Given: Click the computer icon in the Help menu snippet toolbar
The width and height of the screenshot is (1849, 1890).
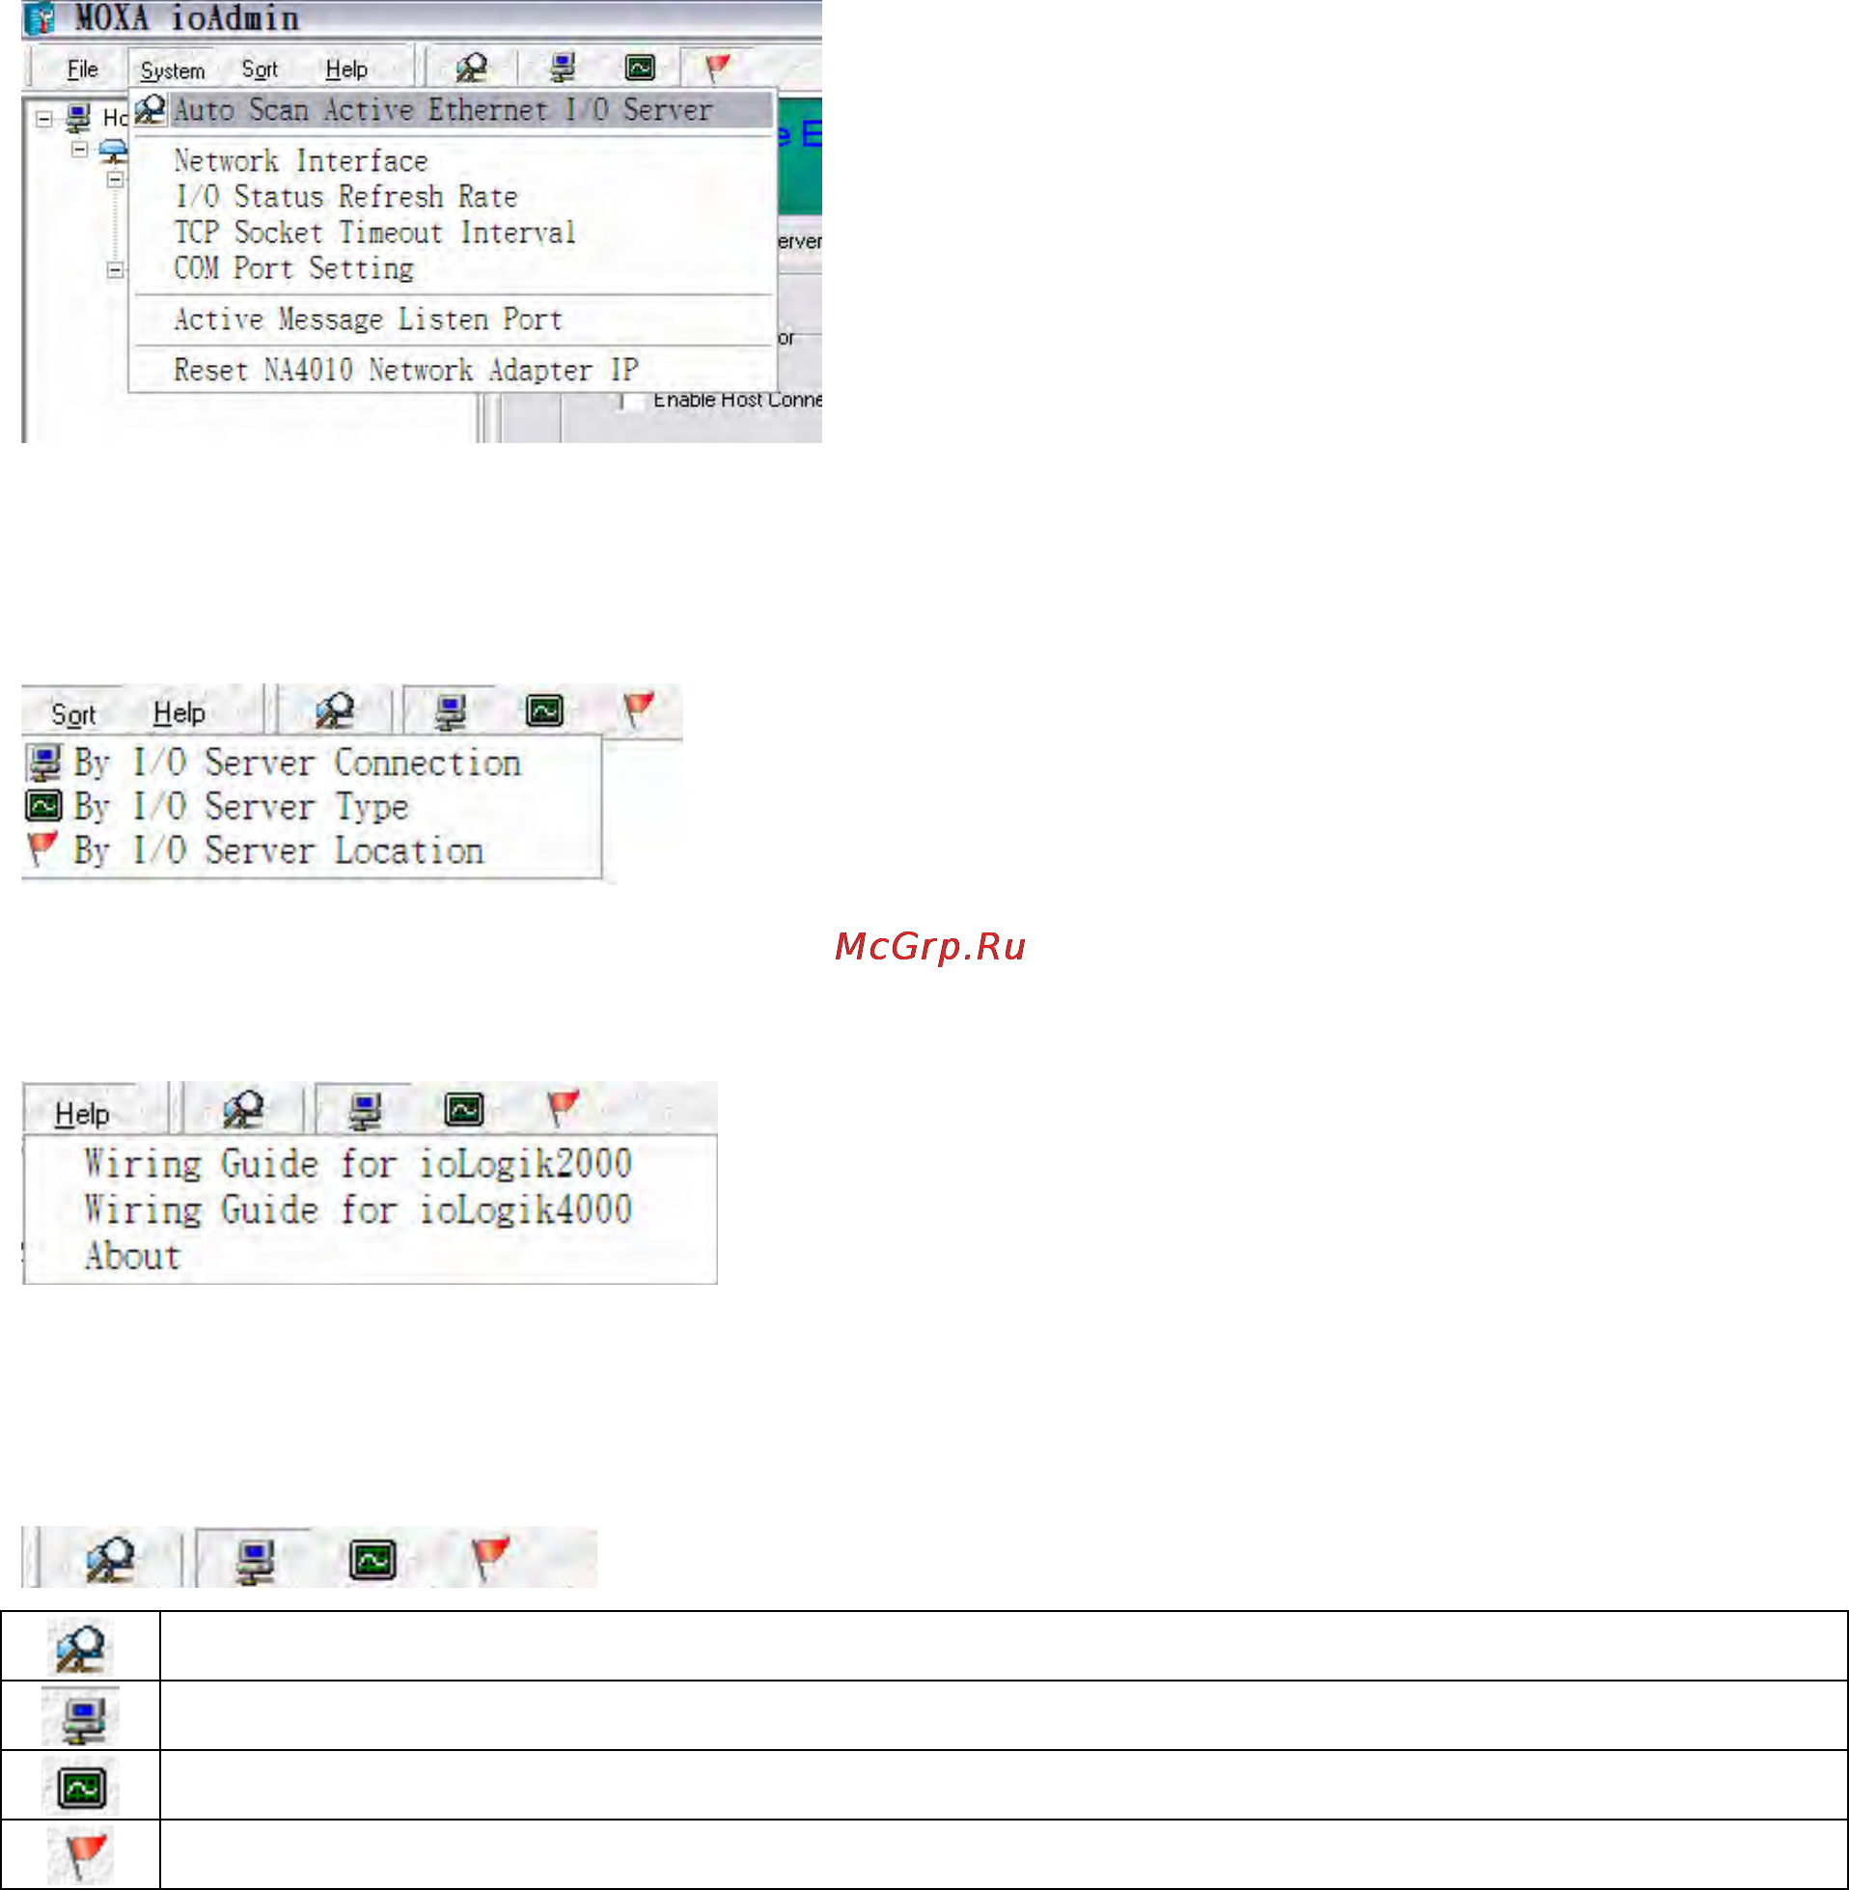Looking at the screenshot, I should point(366,1110).
